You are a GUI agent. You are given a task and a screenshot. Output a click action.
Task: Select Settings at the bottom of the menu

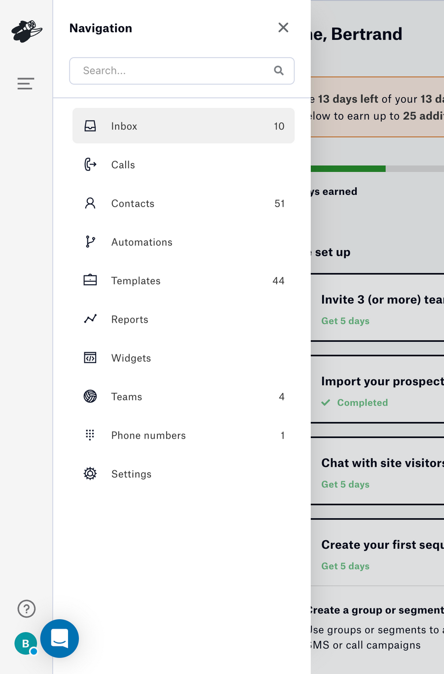pos(131,474)
